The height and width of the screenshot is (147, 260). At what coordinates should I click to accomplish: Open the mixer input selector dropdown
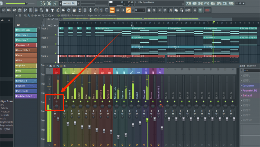(252, 70)
